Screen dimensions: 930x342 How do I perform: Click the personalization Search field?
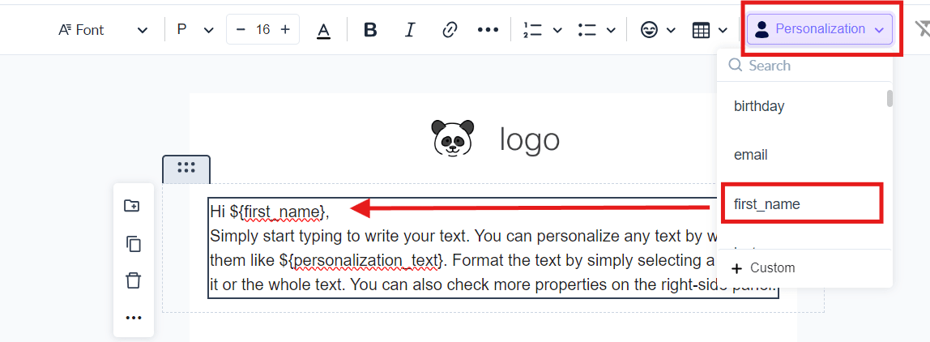(804, 66)
